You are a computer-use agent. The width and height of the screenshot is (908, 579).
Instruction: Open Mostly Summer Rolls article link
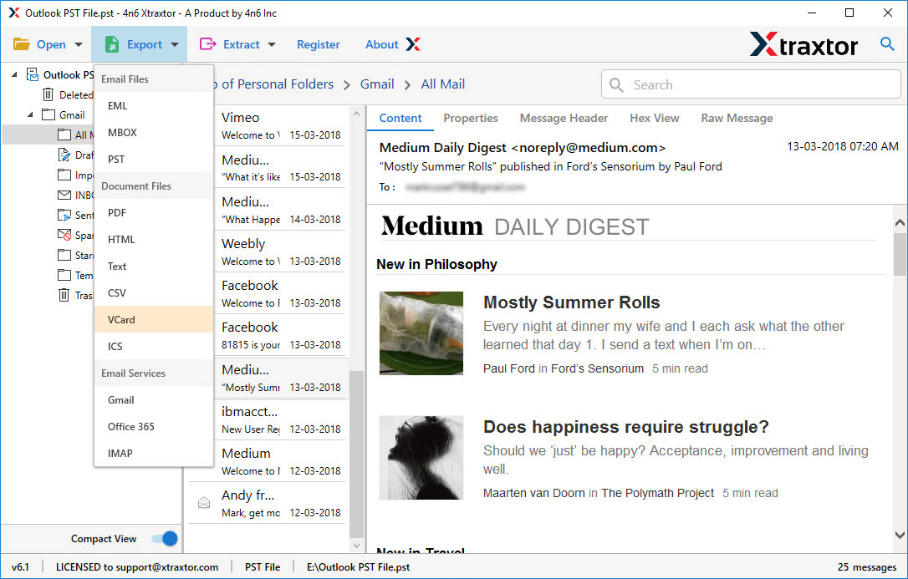[572, 302]
